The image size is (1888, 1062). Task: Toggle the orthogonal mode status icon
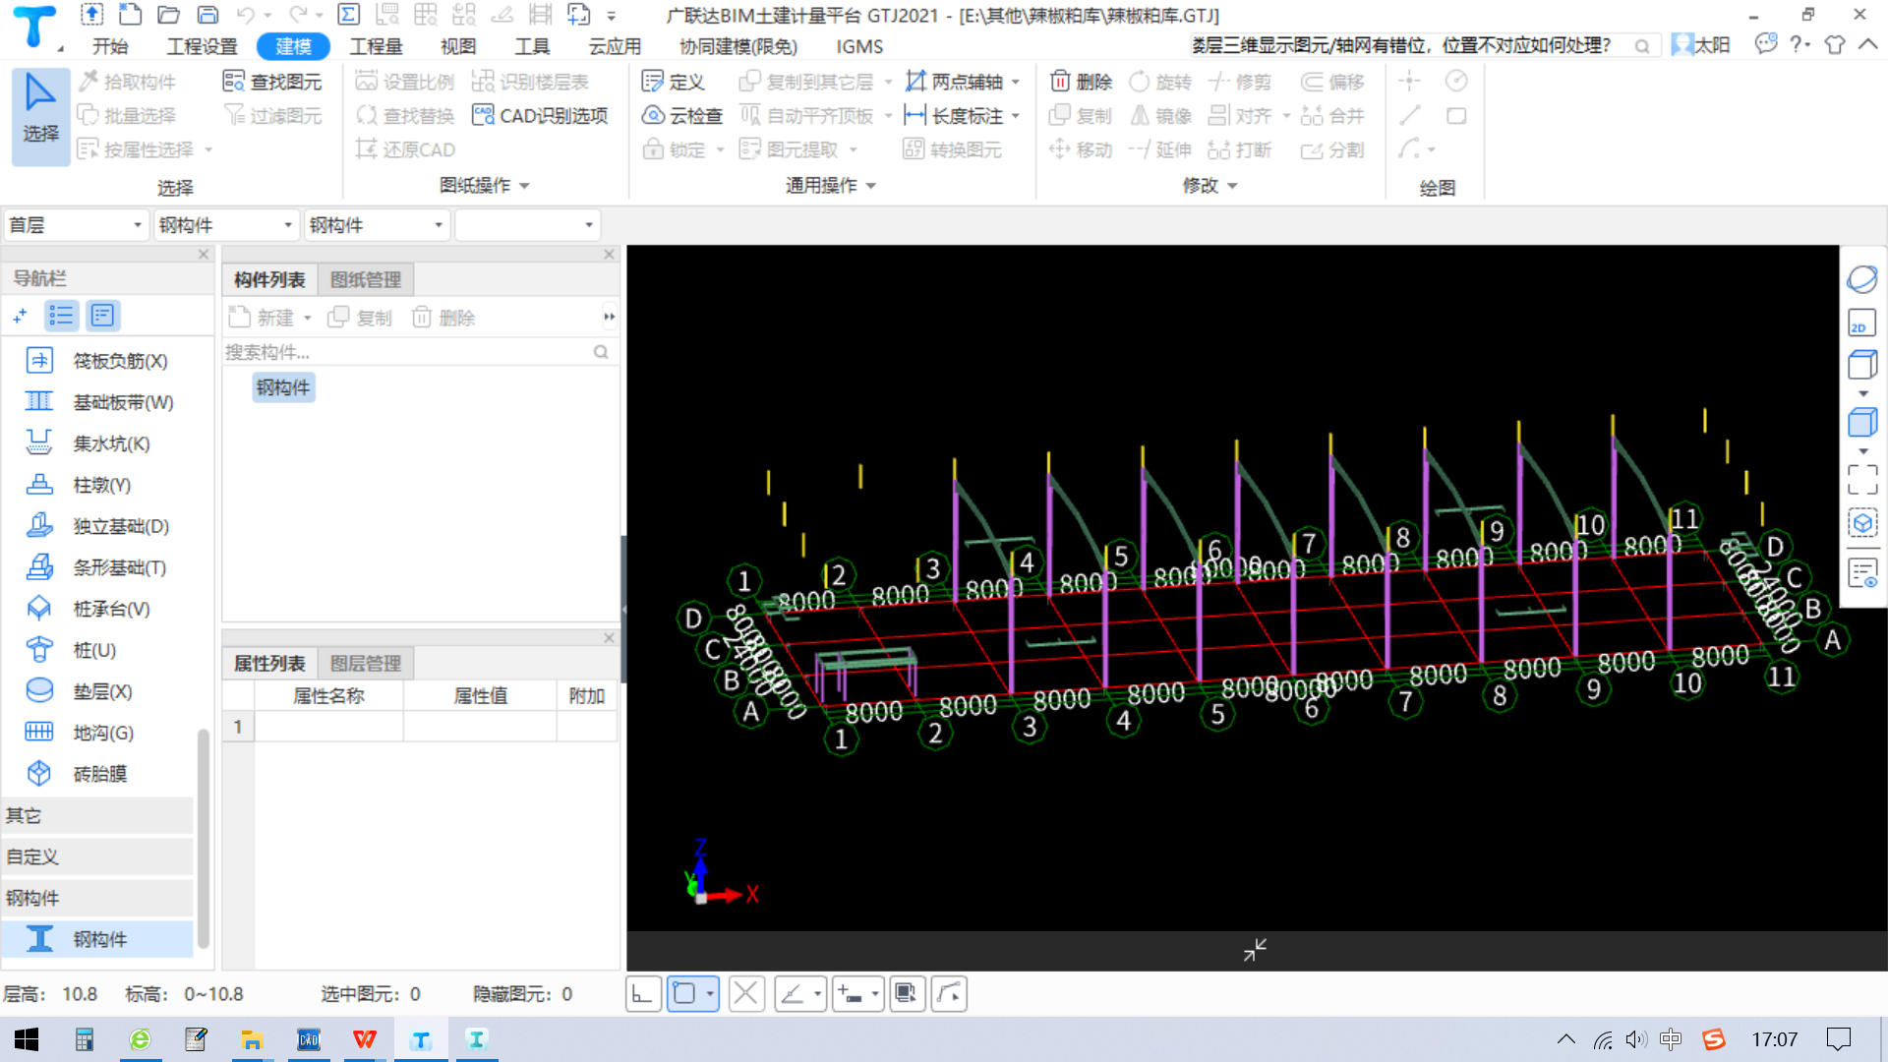pos(642,994)
